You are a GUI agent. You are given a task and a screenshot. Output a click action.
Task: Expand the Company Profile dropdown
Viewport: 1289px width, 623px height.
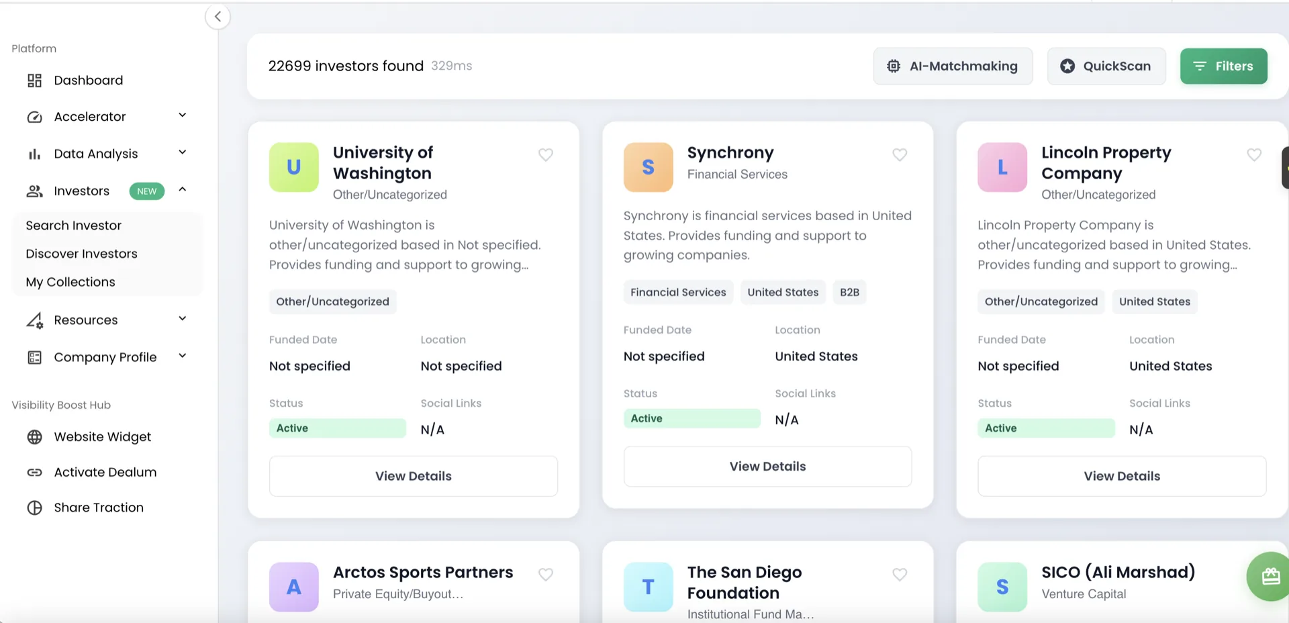coord(182,356)
